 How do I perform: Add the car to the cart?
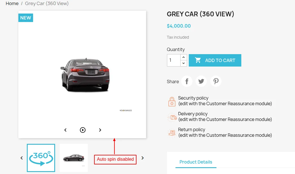215,60
